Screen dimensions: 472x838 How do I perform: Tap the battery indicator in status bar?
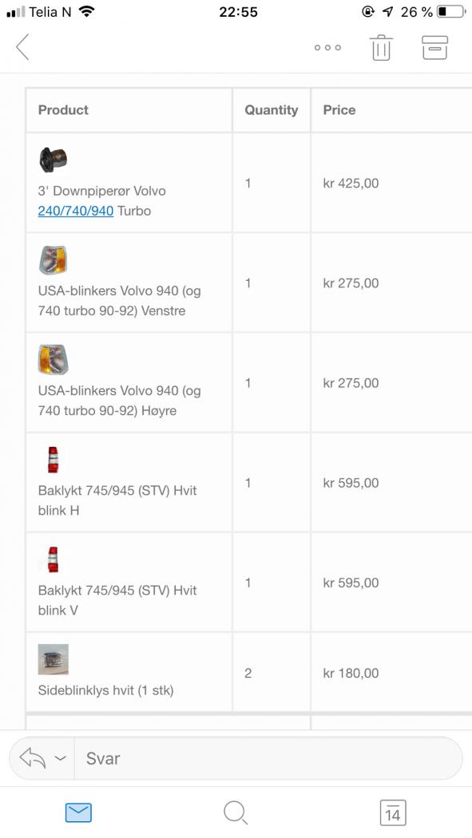point(450,11)
